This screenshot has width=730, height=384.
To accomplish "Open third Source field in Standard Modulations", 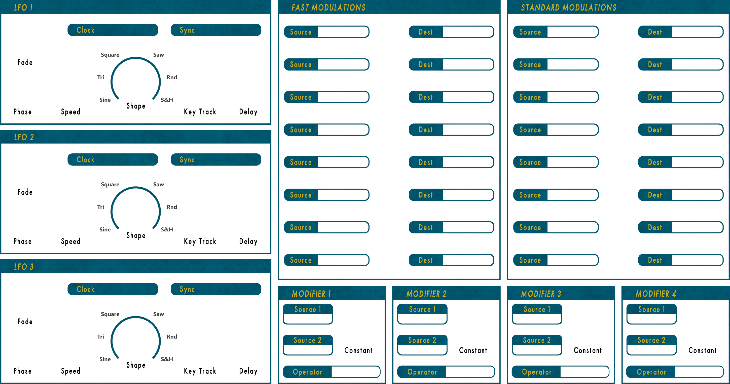I will [x=556, y=97].
